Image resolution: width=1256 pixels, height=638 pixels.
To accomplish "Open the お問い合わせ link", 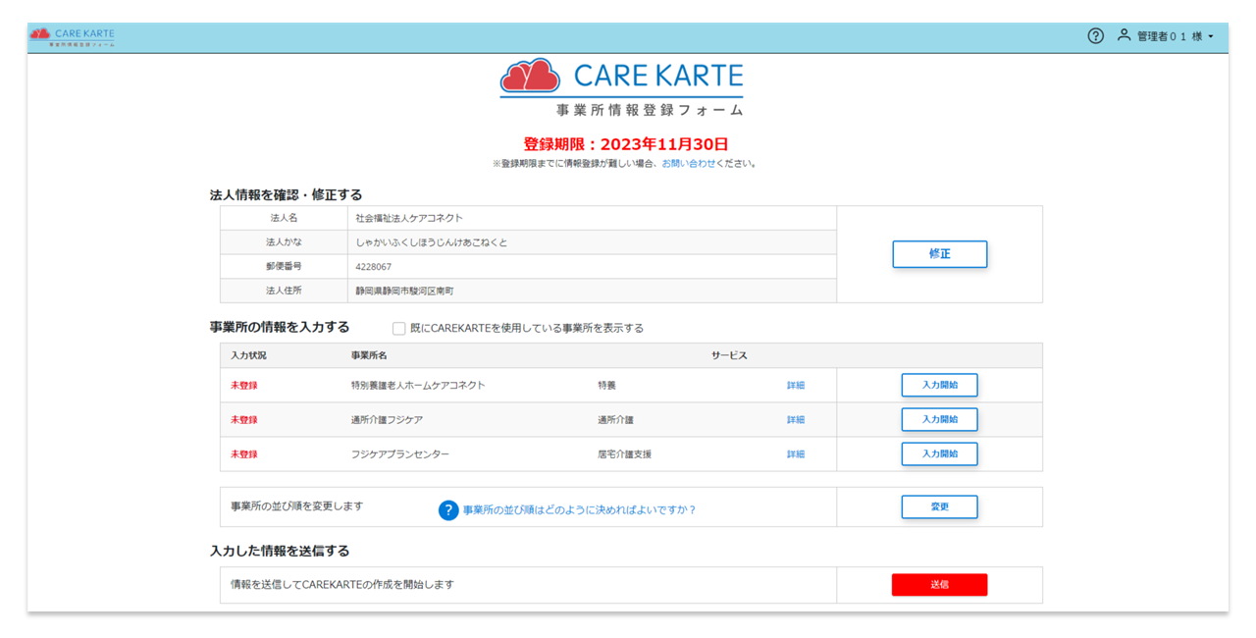I will tap(689, 164).
